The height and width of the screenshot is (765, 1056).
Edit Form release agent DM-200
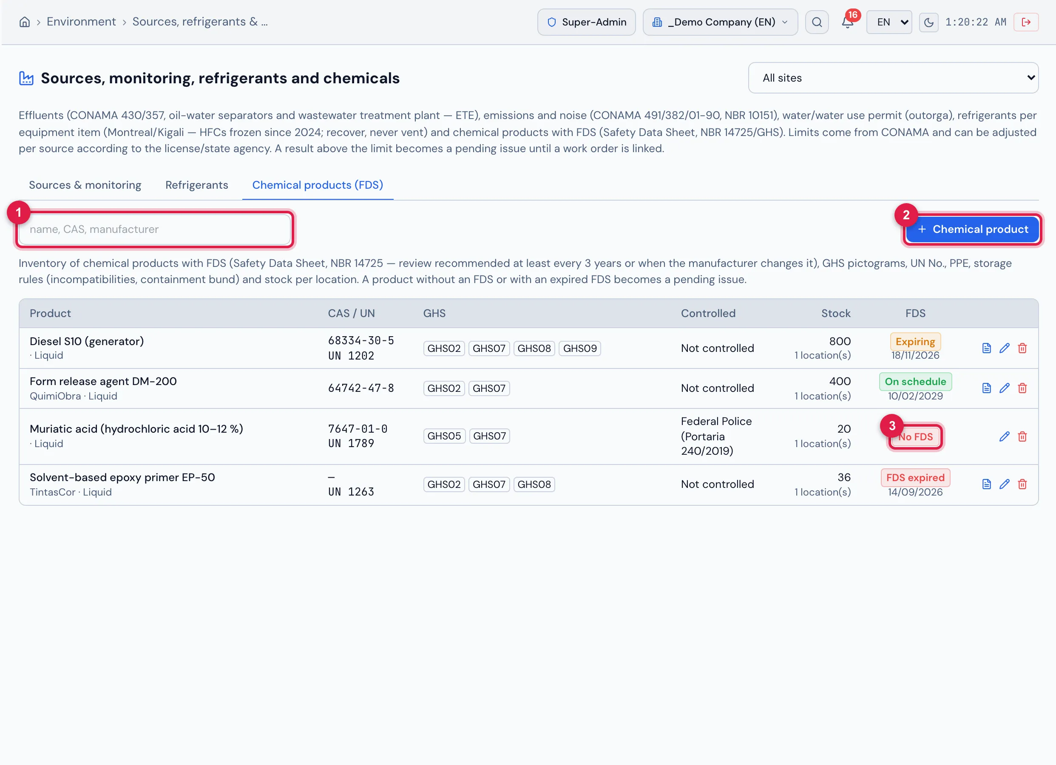pos(1004,388)
